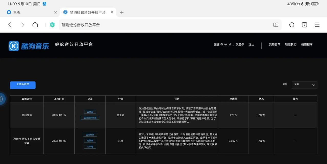Screen dimensions: 327x164
Task: Click the browser forward arrow
Action: (23, 25)
